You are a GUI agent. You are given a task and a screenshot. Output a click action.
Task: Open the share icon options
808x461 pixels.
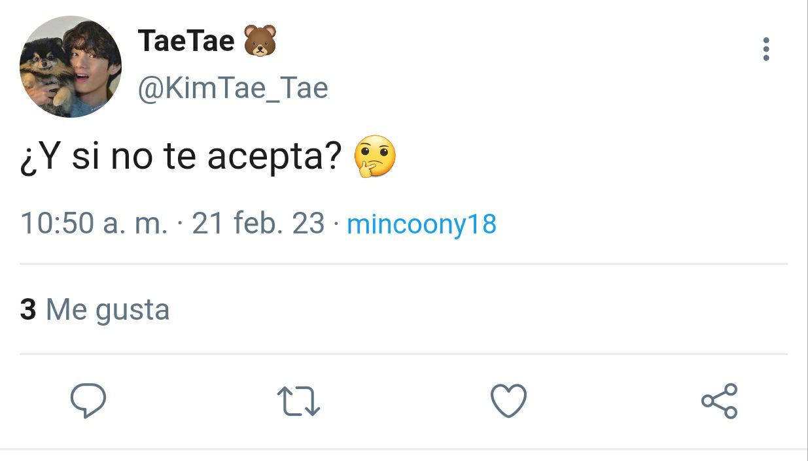click(x=719, y=401)
